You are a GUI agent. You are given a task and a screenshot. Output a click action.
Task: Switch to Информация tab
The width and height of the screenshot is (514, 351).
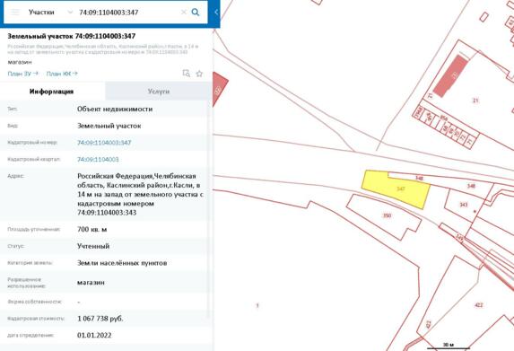(52, 92)
